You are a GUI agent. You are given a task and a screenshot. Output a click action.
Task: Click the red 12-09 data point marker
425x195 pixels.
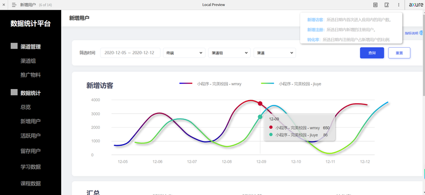pos(260,103)
